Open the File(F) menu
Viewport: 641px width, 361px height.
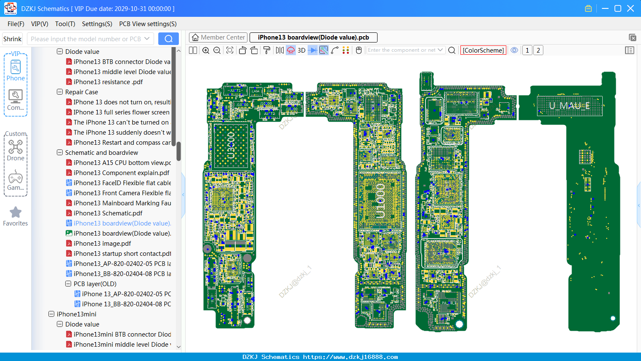pos(16,24)
